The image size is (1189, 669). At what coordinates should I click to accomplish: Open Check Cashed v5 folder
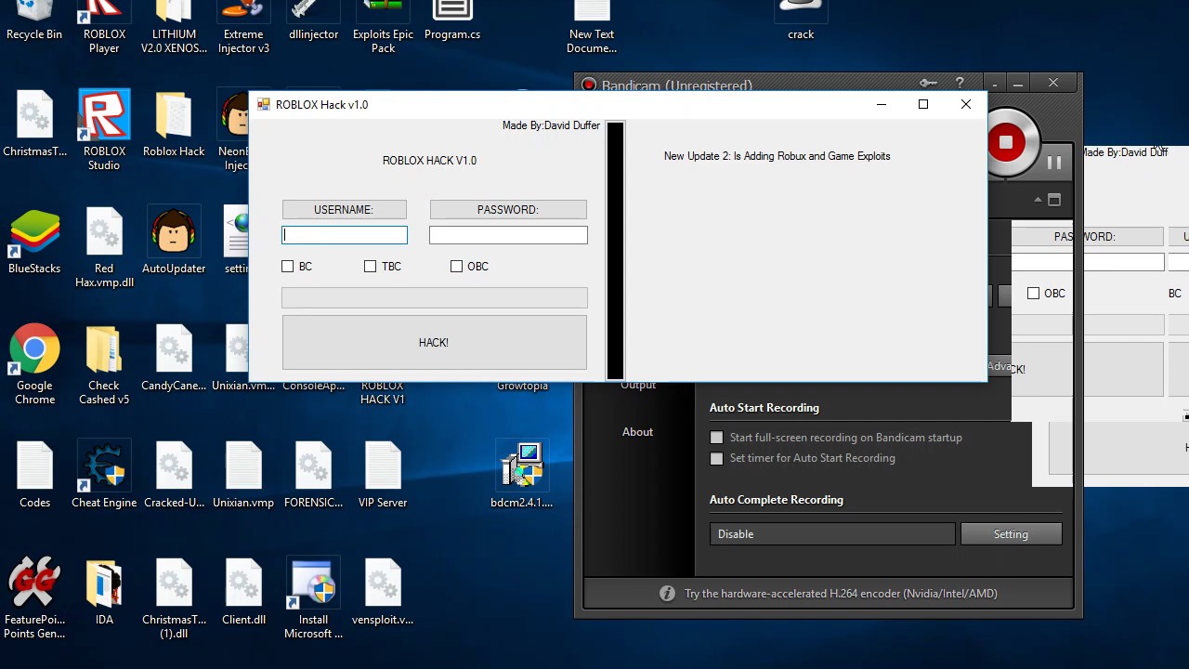coord(104,364)
